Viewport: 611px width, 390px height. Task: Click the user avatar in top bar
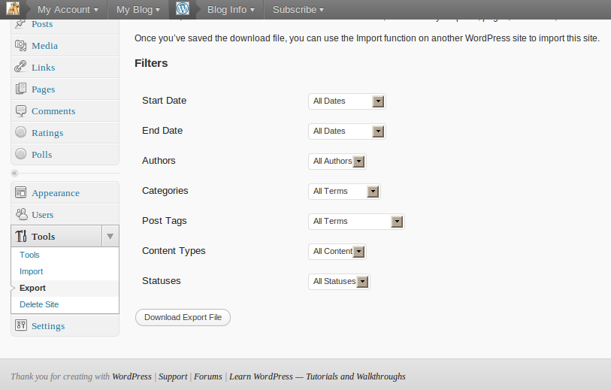point(13,8)
